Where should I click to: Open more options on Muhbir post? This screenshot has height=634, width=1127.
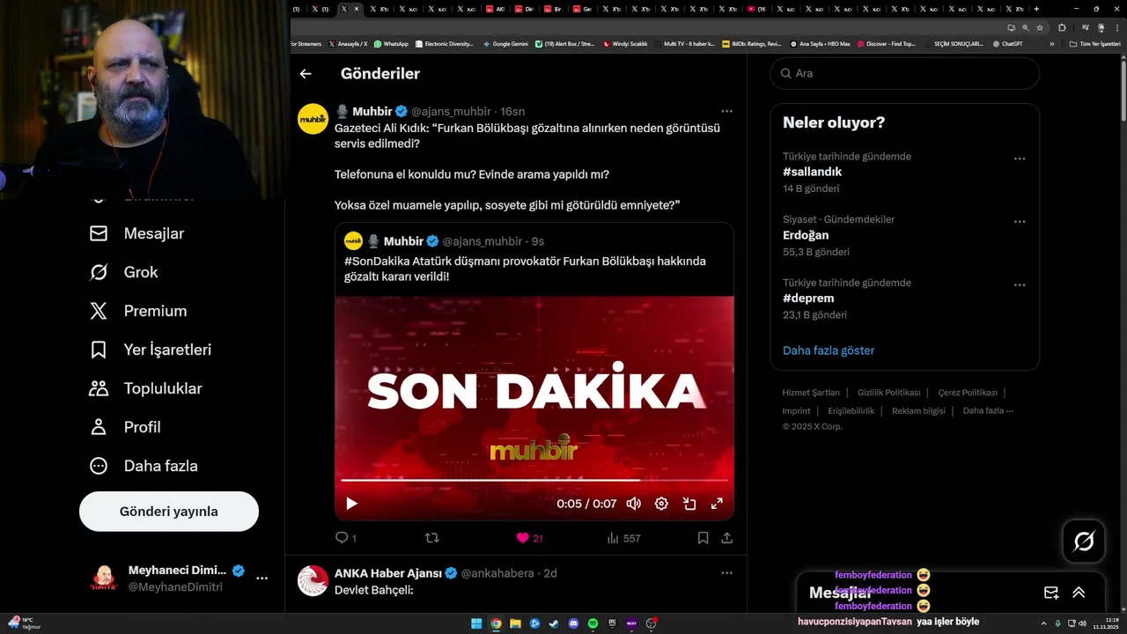(x=726, y=111)
